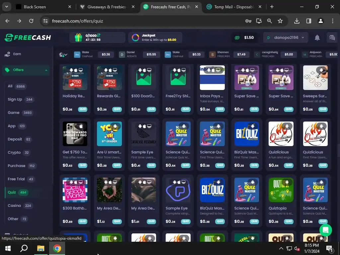Click Daniel's $15.55 AdGate payout entry

tap(140, 54)
